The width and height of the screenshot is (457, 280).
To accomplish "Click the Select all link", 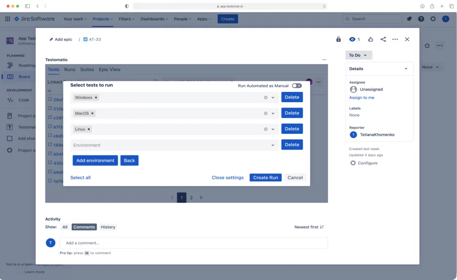I will [x=81, y=178].
